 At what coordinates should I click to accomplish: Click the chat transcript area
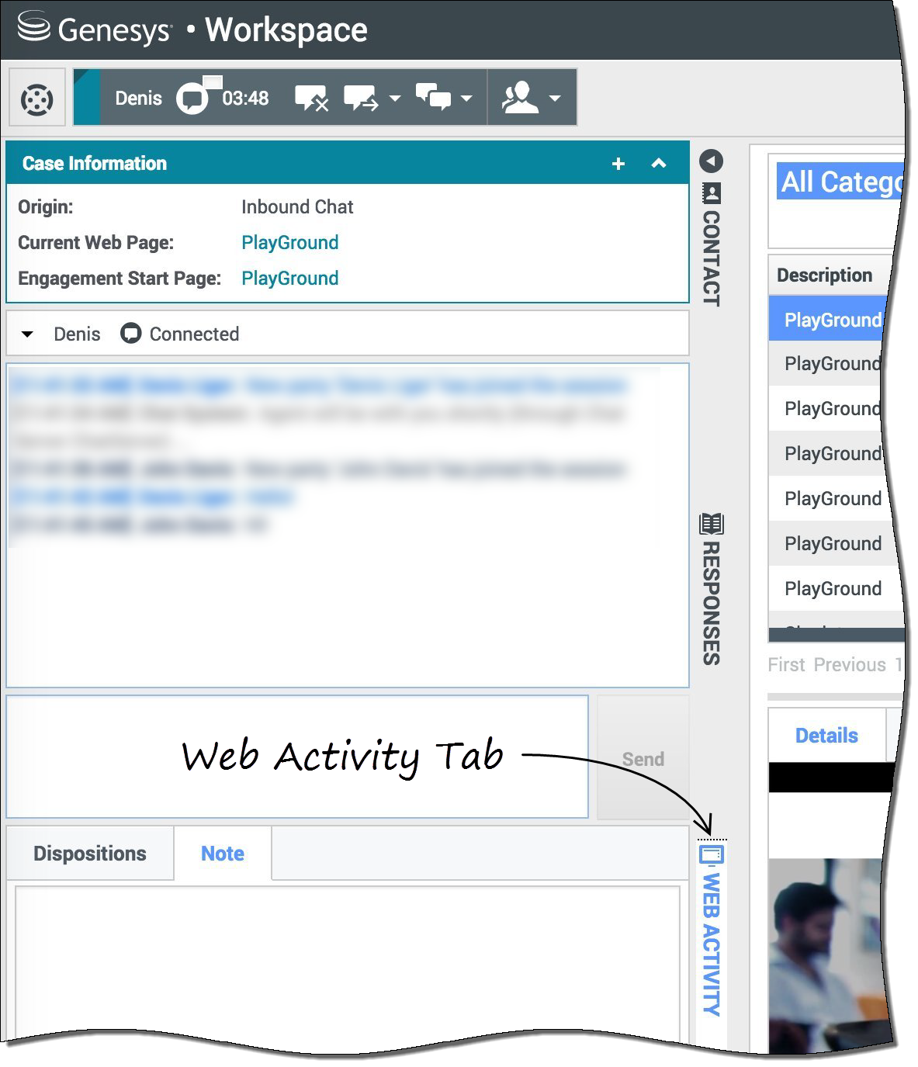point(347,525)
